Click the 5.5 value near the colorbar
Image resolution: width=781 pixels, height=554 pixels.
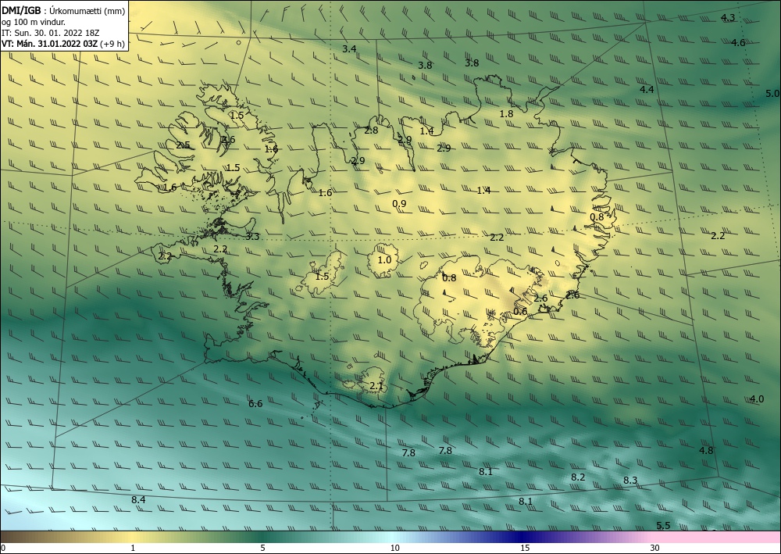click(663, 526)
